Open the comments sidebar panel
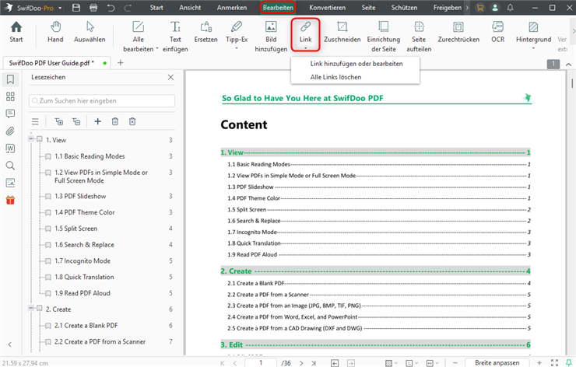The height and width of the screenshot is (367, 576). (10, 114)
